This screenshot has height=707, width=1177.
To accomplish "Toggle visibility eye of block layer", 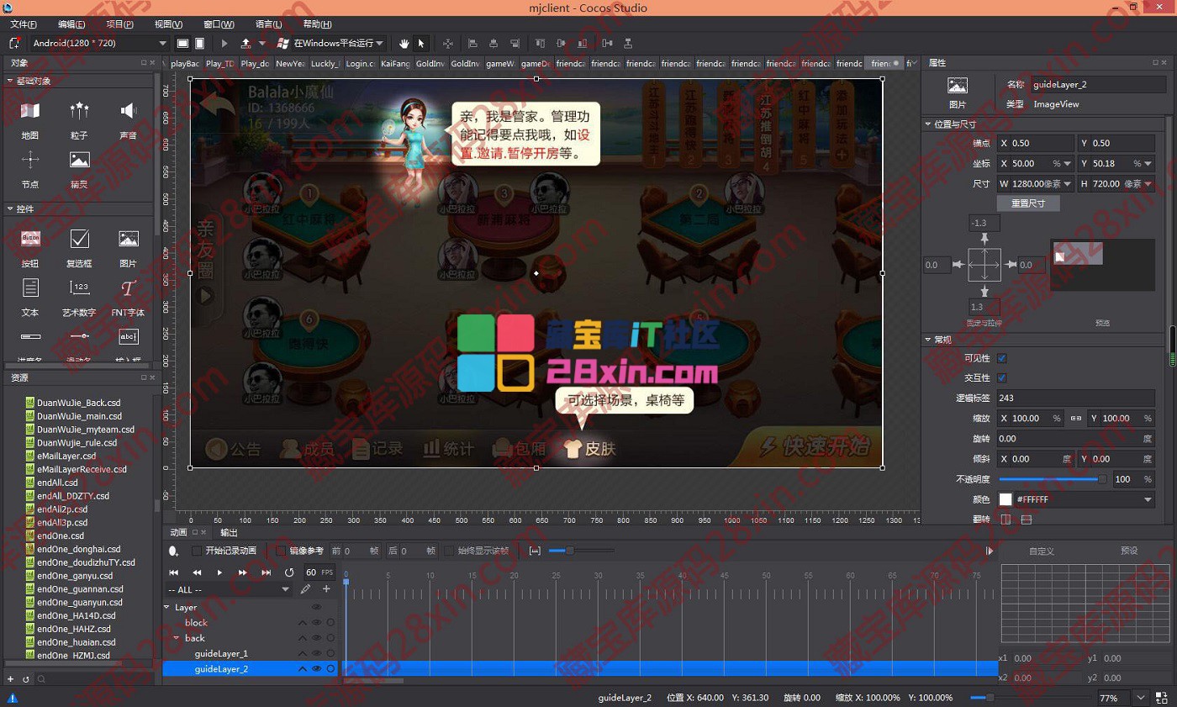I will pyautogui.click(x=317, y=623).
